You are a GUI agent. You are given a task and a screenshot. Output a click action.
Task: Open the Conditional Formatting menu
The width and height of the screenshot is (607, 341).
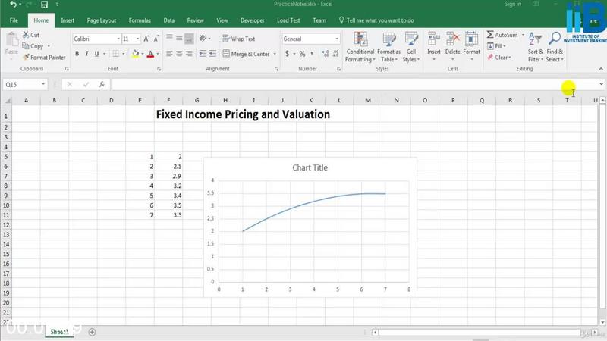point(360,47)
